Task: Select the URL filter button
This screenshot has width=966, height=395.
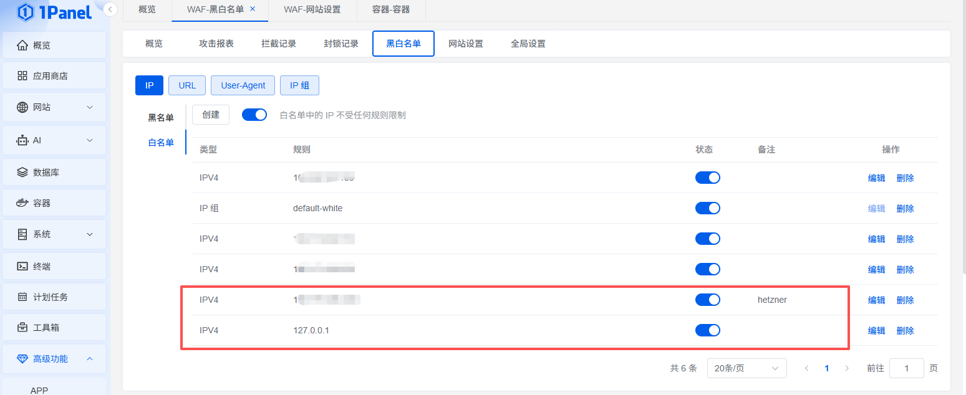Action: click(187, 85)
